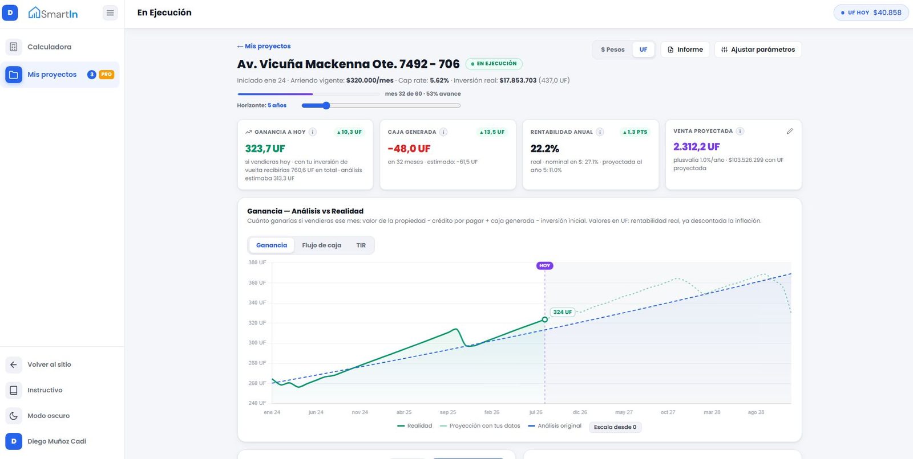Click the project month progress bar
This screenshot has width=913, height=459.
[308, 94]
